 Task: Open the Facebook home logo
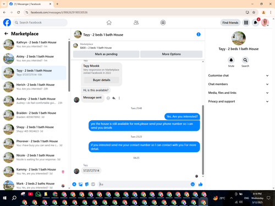click(7, 23)
